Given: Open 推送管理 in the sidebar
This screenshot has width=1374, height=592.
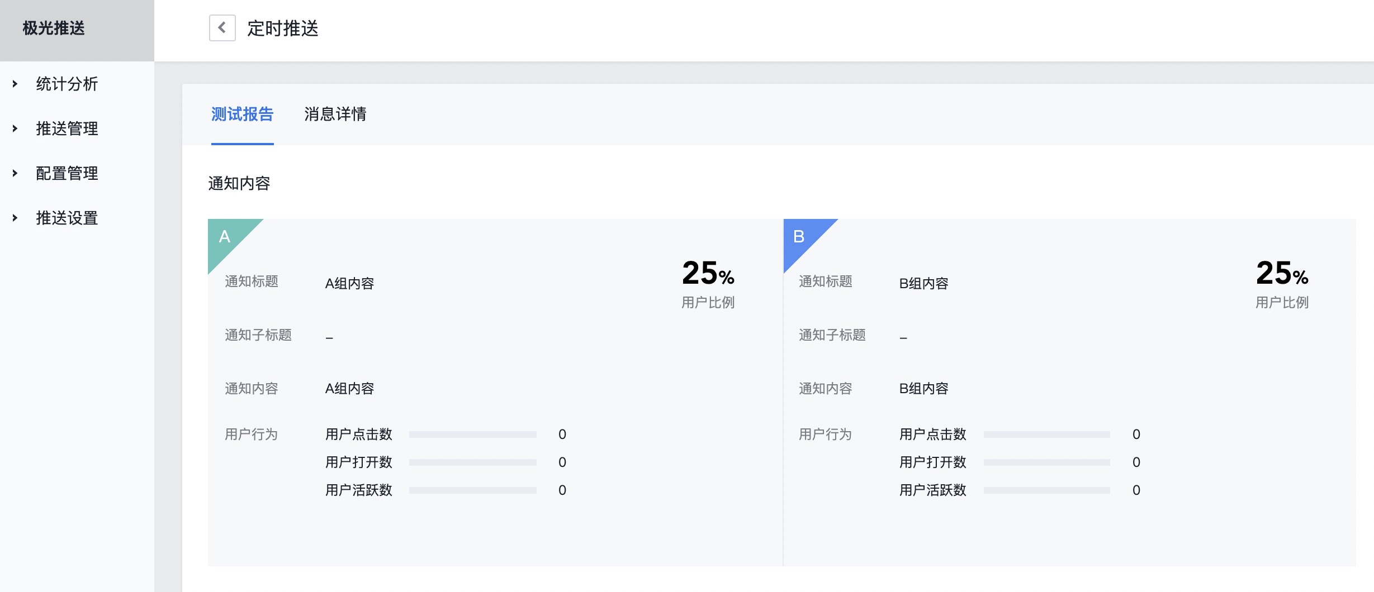Looking at the screenshot, I should (67, 128).
